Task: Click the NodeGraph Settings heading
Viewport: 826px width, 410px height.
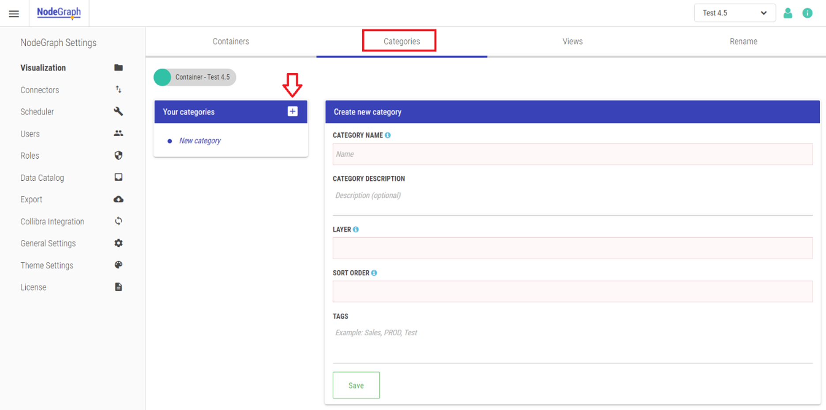Action: [58, 43]
